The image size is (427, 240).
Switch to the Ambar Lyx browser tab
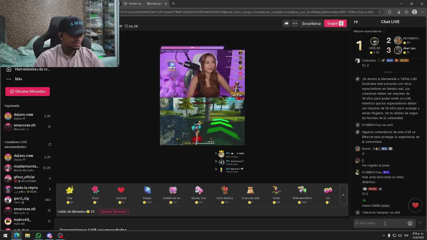click(x=143, y=4)
